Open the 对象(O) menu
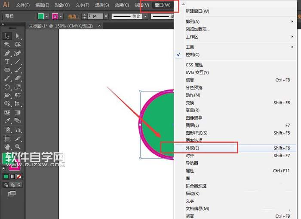 click(62, 5)
